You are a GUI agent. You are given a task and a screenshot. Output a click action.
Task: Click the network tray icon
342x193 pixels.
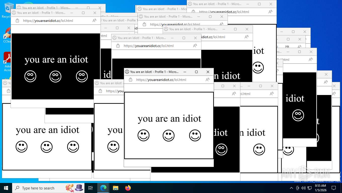tap(310, 188)
